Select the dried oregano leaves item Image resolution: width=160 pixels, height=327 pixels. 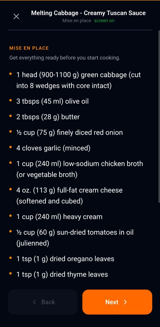[x=65, y=259]
